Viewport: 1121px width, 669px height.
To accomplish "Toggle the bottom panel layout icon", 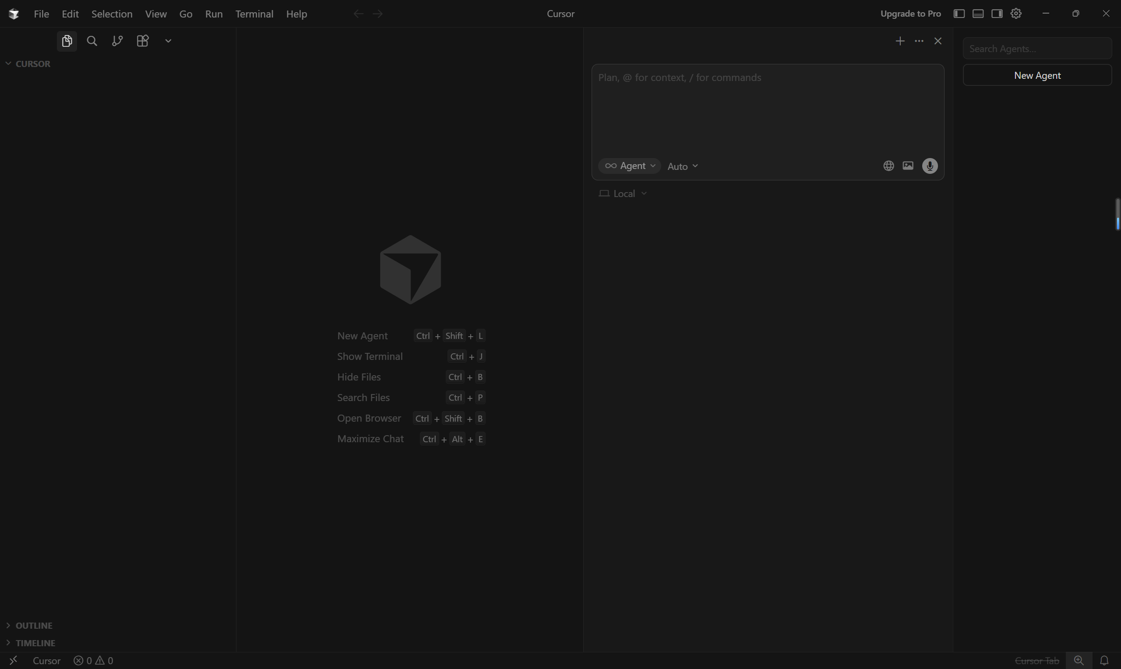I will click(x=978, y=14).
